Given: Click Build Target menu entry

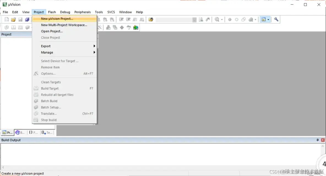Looking at the screenshot, I should [65, 88].
